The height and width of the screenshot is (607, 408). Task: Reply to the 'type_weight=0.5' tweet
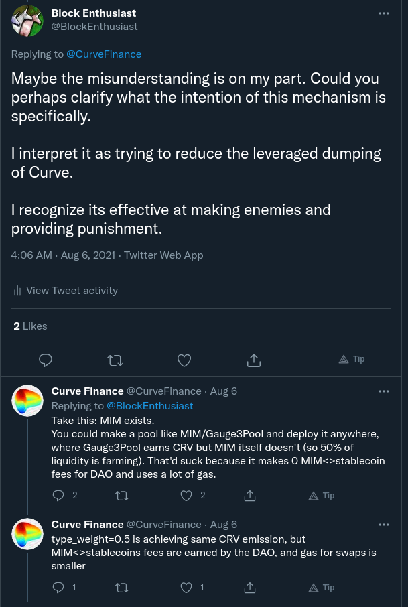coord(58,587)
